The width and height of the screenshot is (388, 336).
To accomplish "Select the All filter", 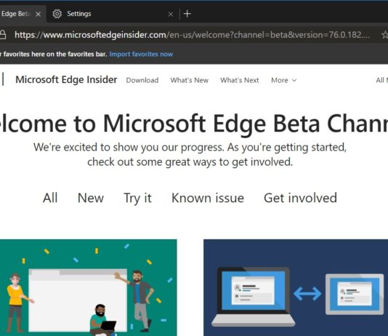I will [x=50, y=198].
